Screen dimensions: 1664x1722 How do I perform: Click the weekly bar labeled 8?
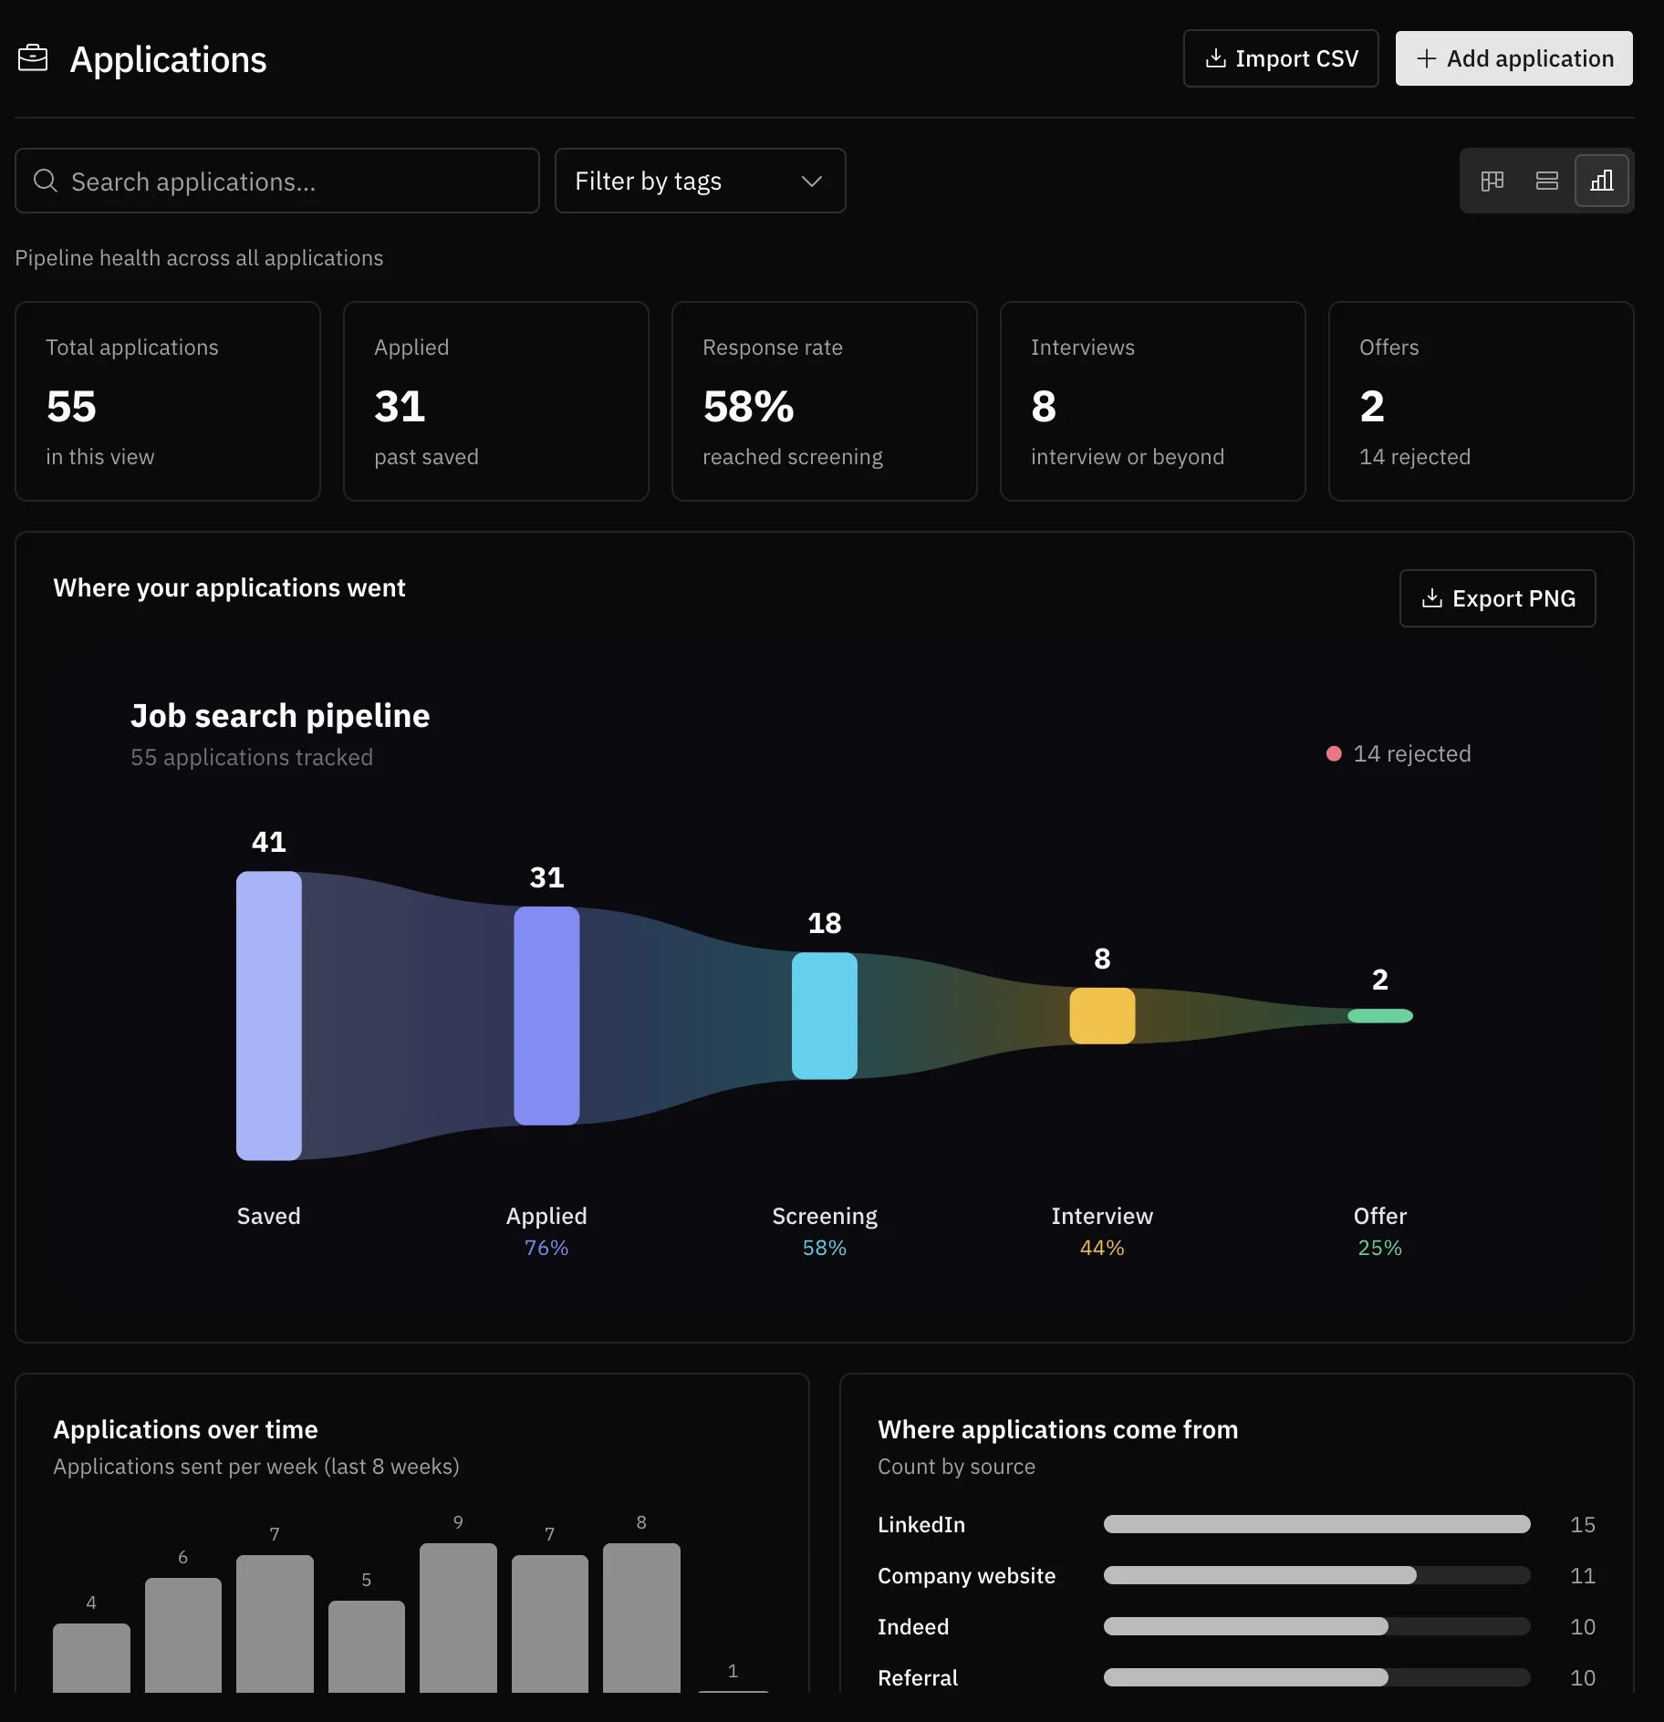tap(641, 1618)
